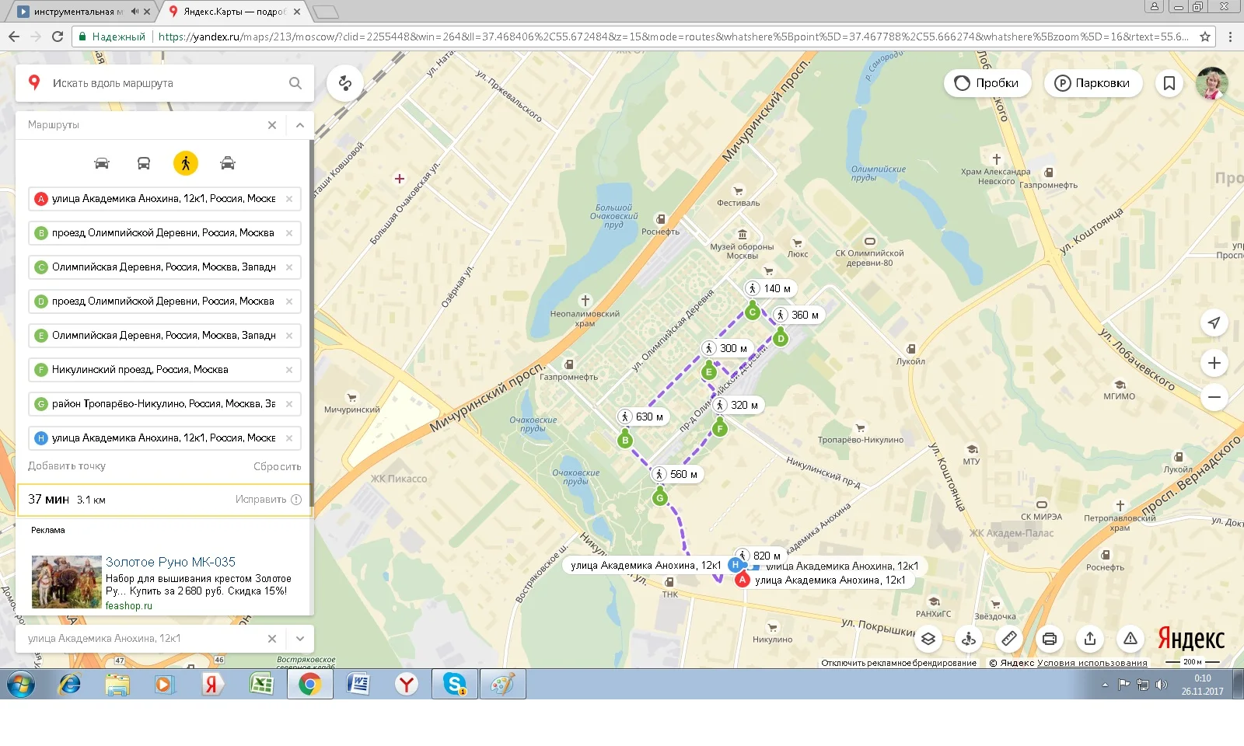Screen dimensions: 1244x746
Task: Open Excel from the taskbar
Action: [261, 685]
